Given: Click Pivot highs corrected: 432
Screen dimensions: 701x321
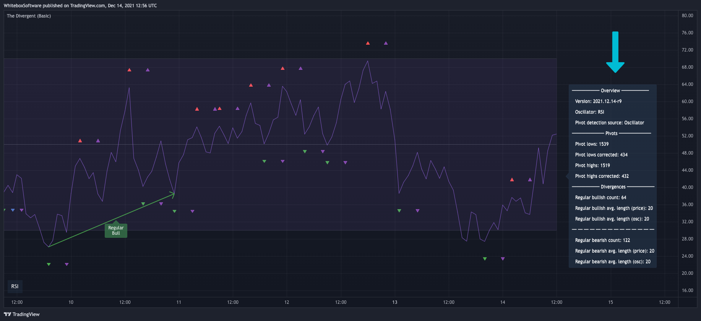Looking at the screenshot, I should [602, 176].
